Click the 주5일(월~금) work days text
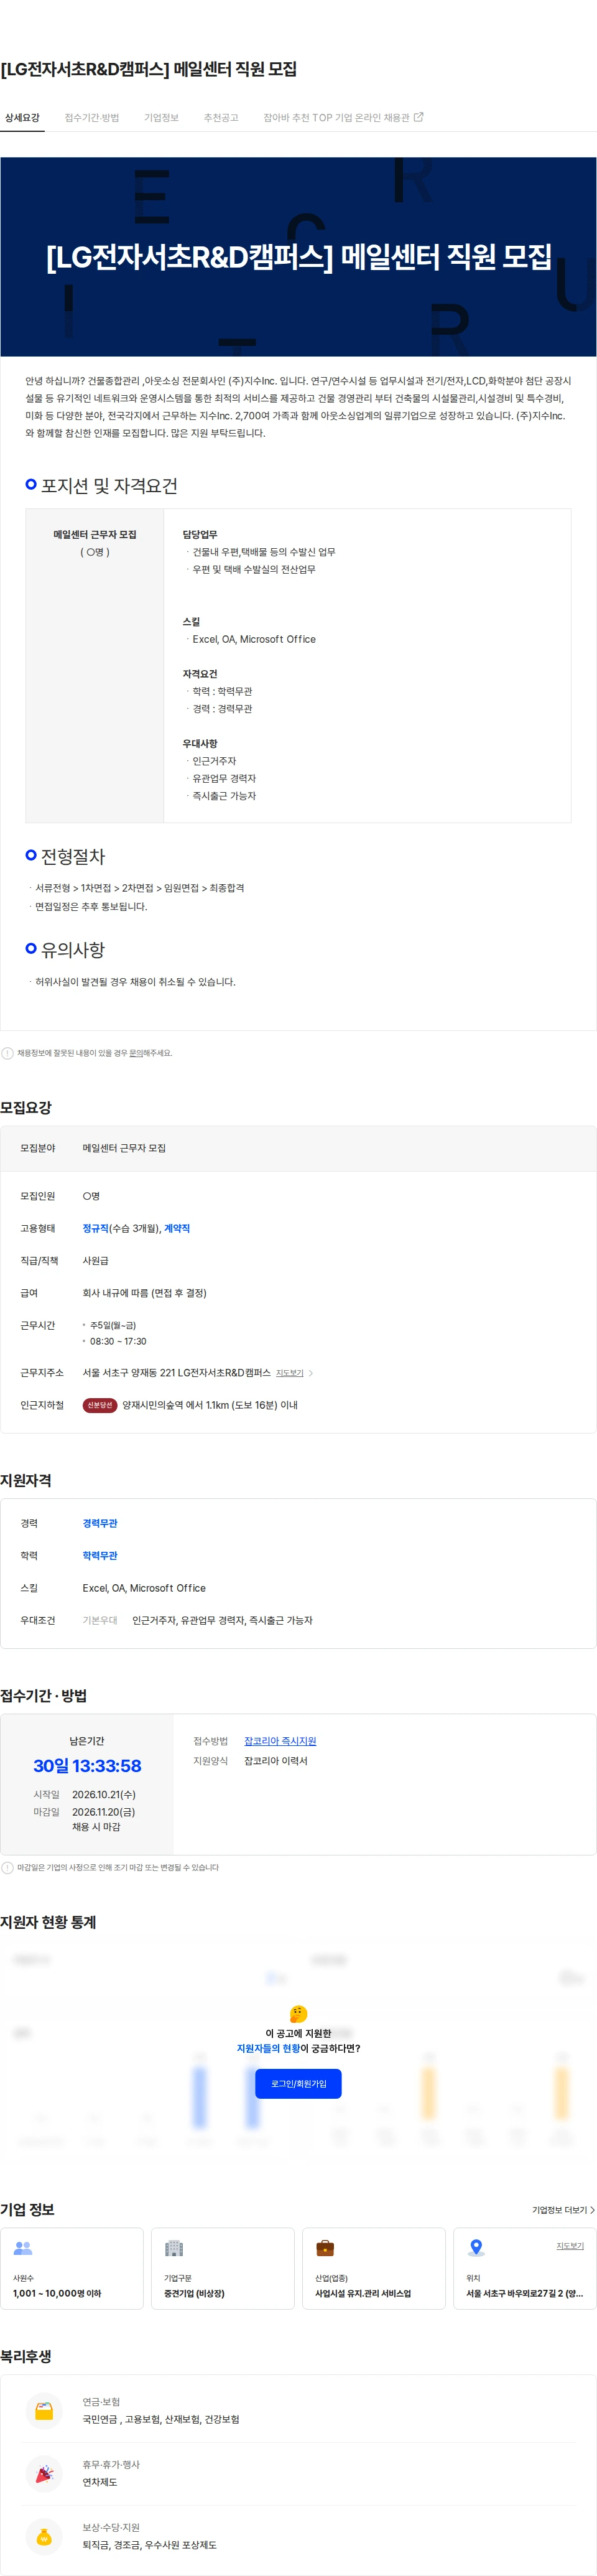The height and width of the screenshot is (2576, 597). click(x=113, y=1325)
